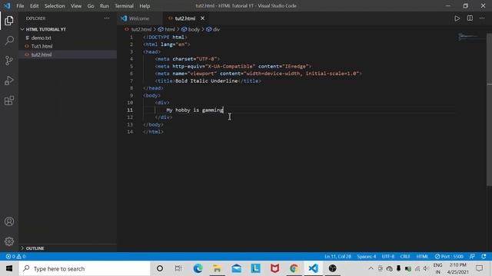Viewport: 492px width, 276px height.
Task: Click the Port : 5500 Live Server status
Action: tap(449, 256)
